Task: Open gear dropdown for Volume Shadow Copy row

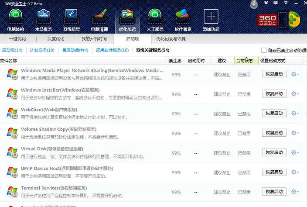Action: [x=295, y=133]
